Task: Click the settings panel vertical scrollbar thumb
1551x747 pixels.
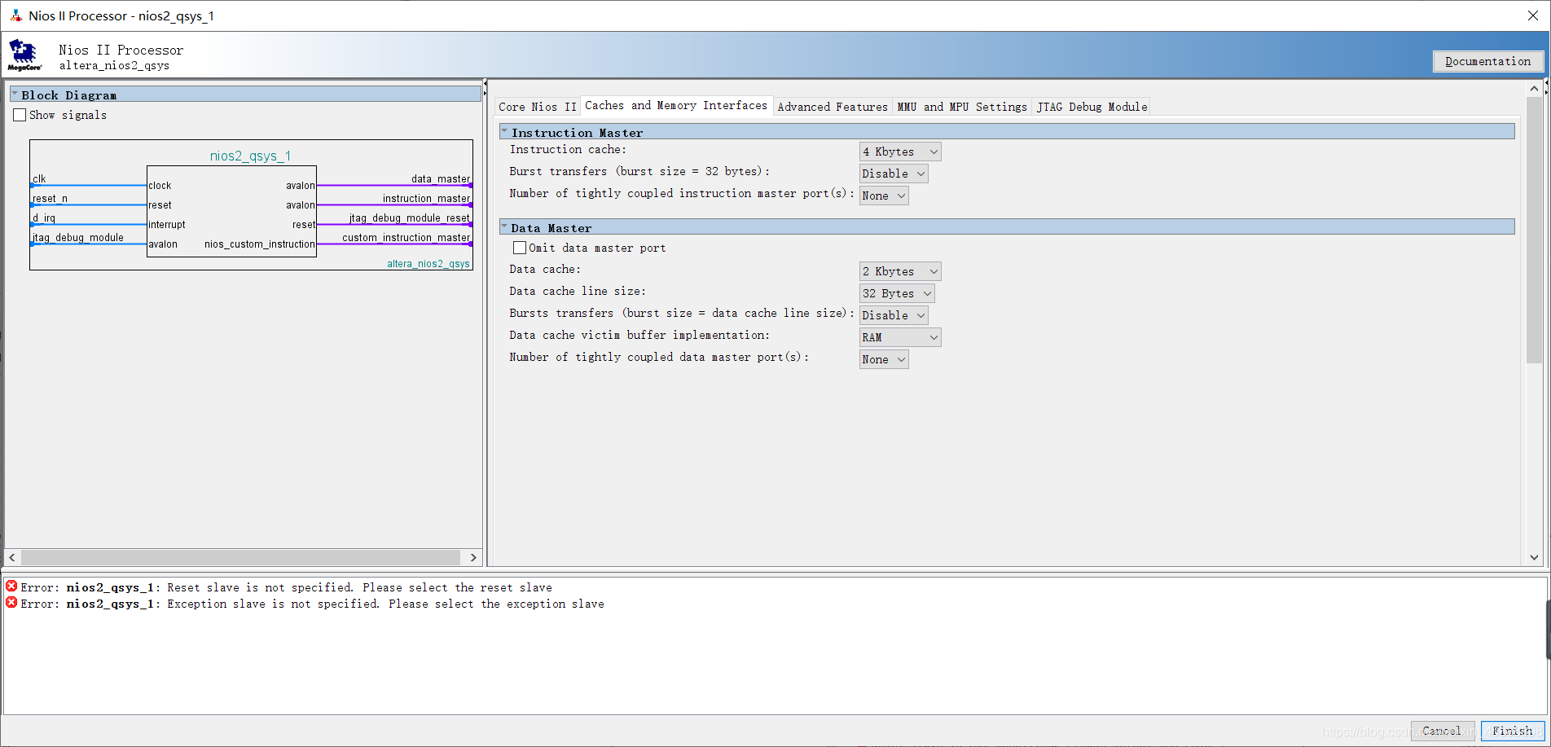Action: pos(1534,230)
